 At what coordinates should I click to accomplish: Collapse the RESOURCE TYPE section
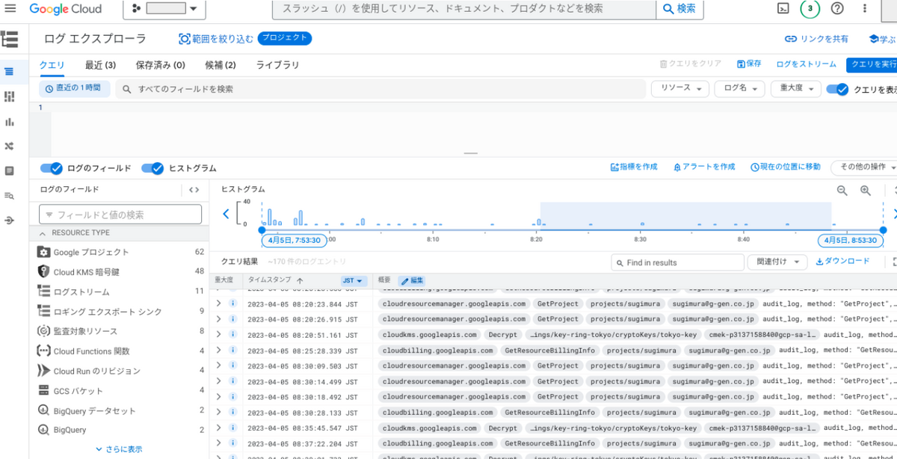43,233
